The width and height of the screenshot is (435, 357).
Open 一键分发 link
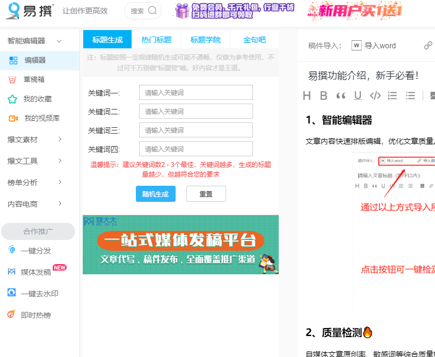tap(36, 251)
